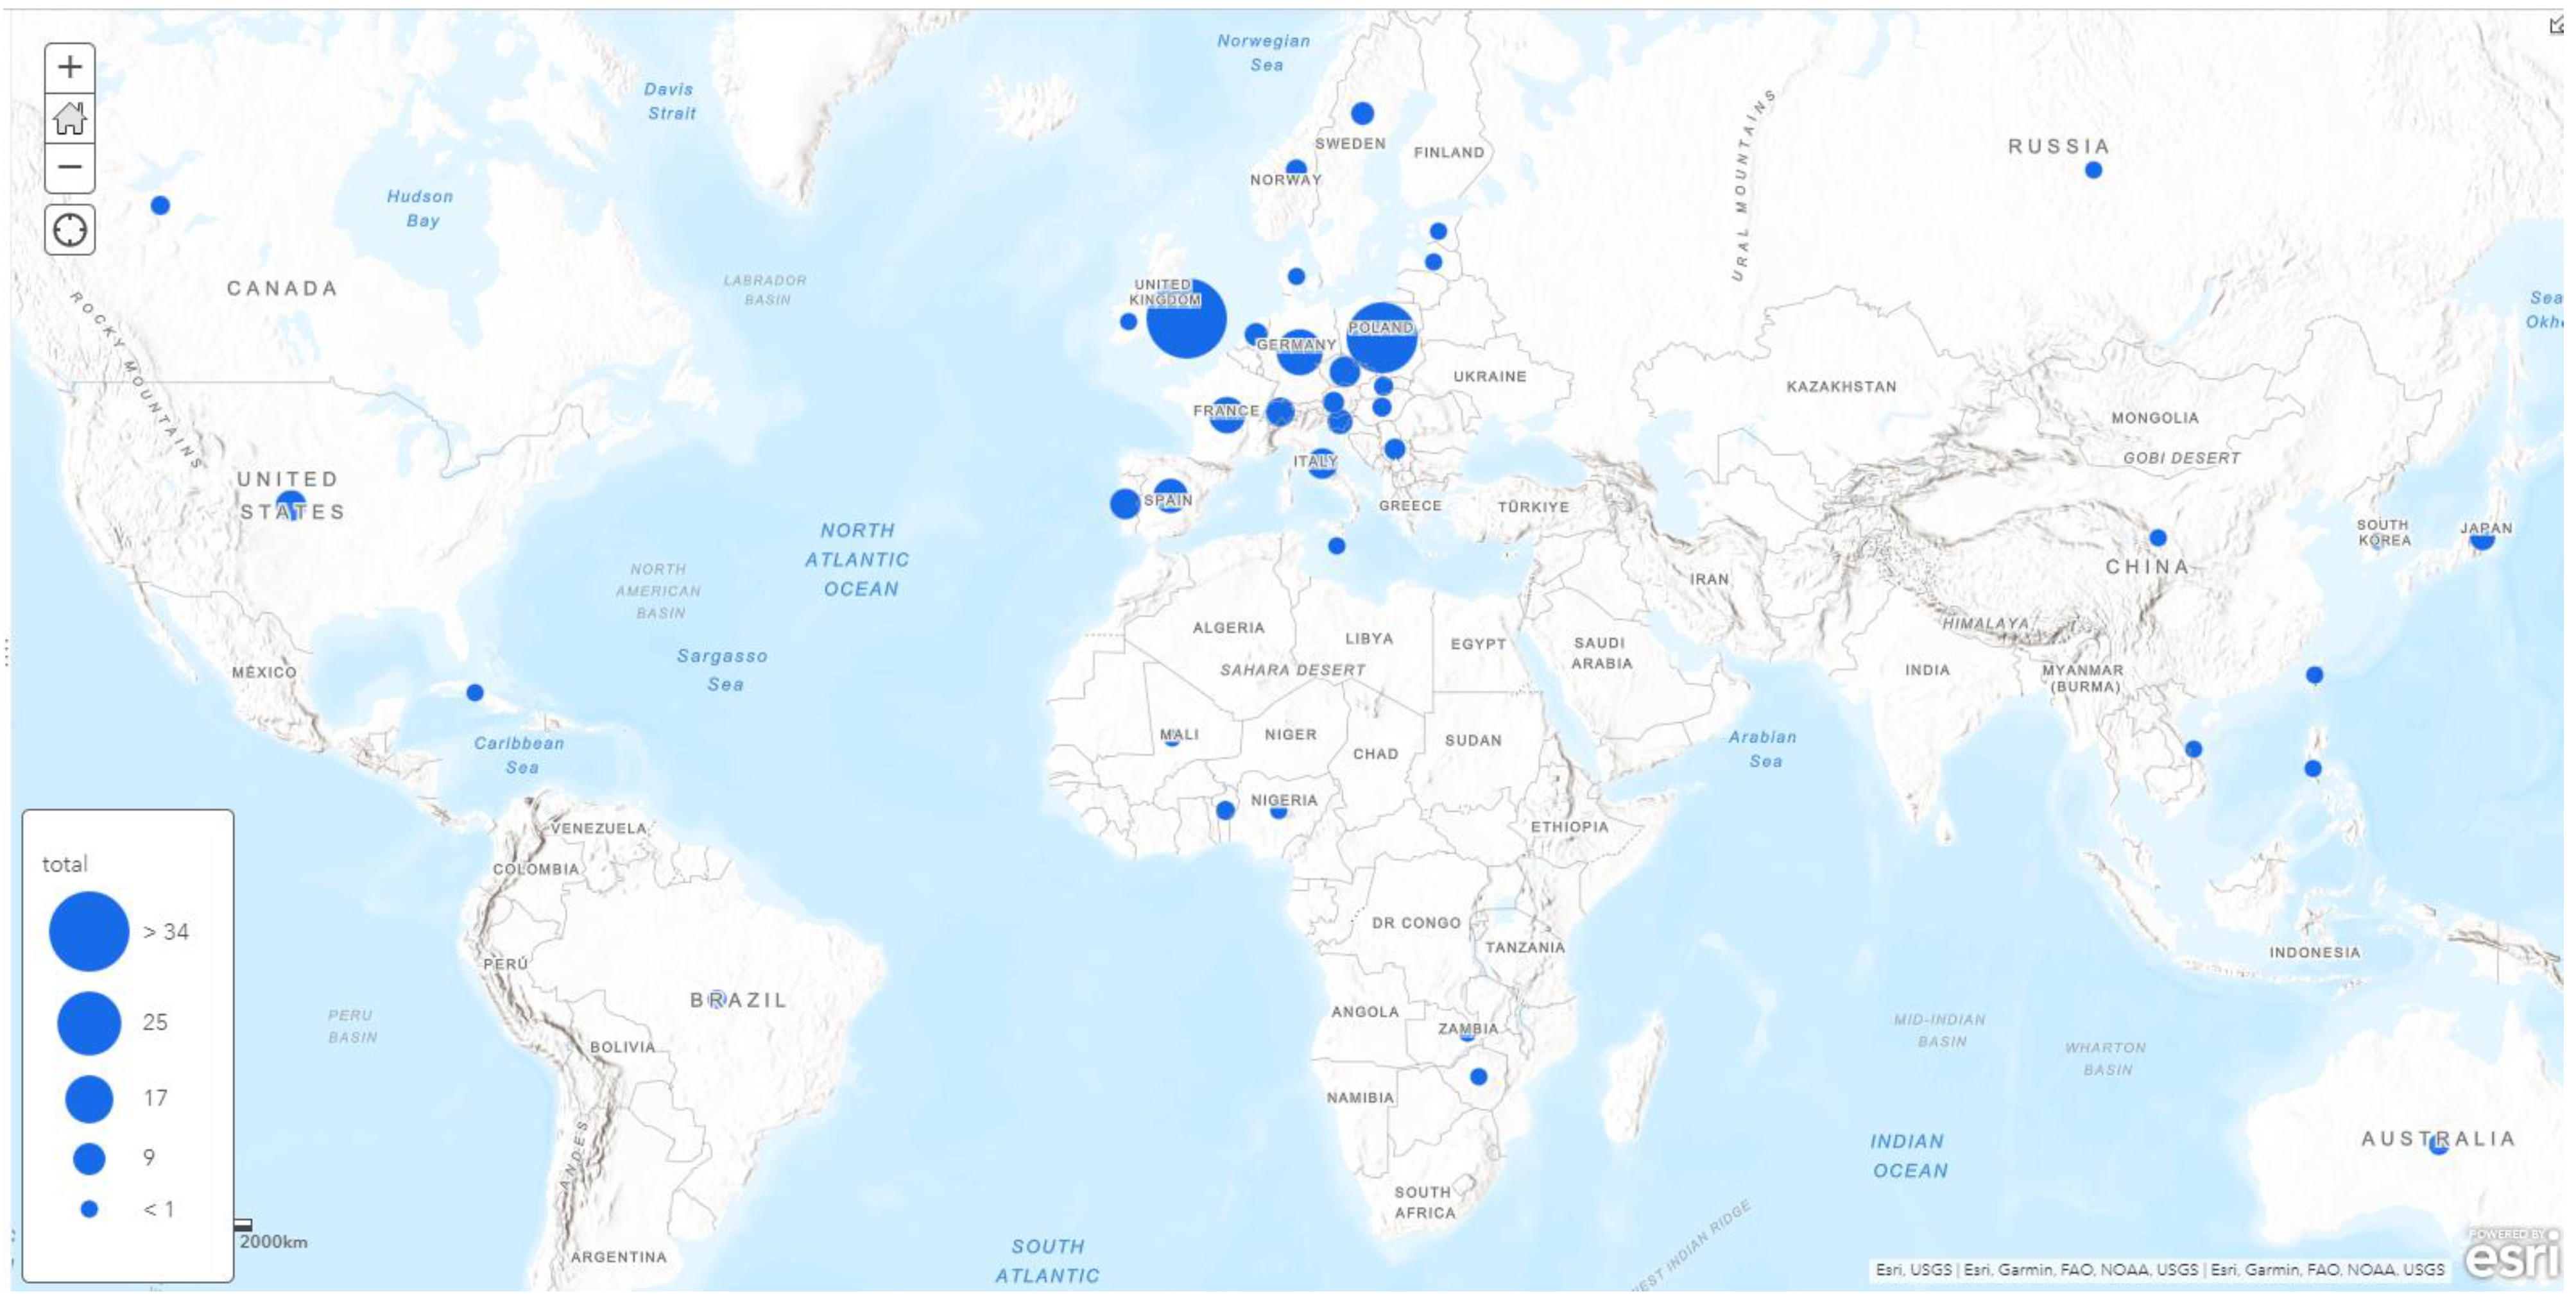Click the default extent home button

pyautogui.click(x=69, y=118)
